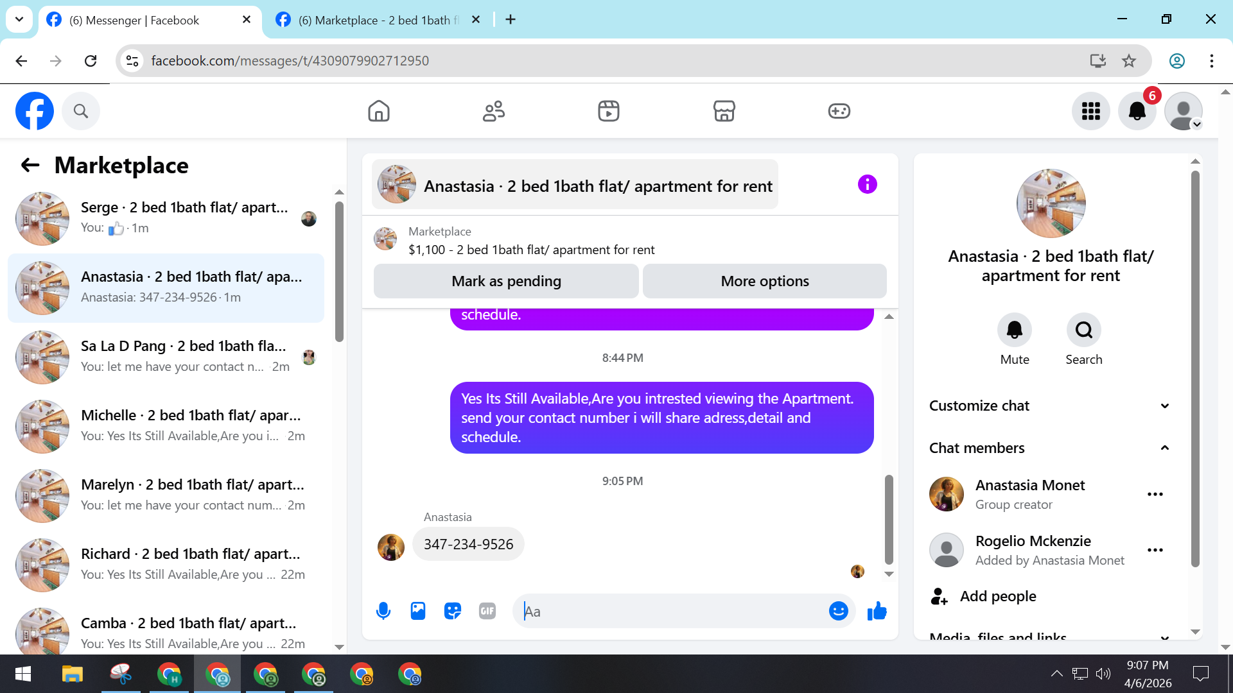Open options for Rogelio Mckenzie

coord(1155,550)
